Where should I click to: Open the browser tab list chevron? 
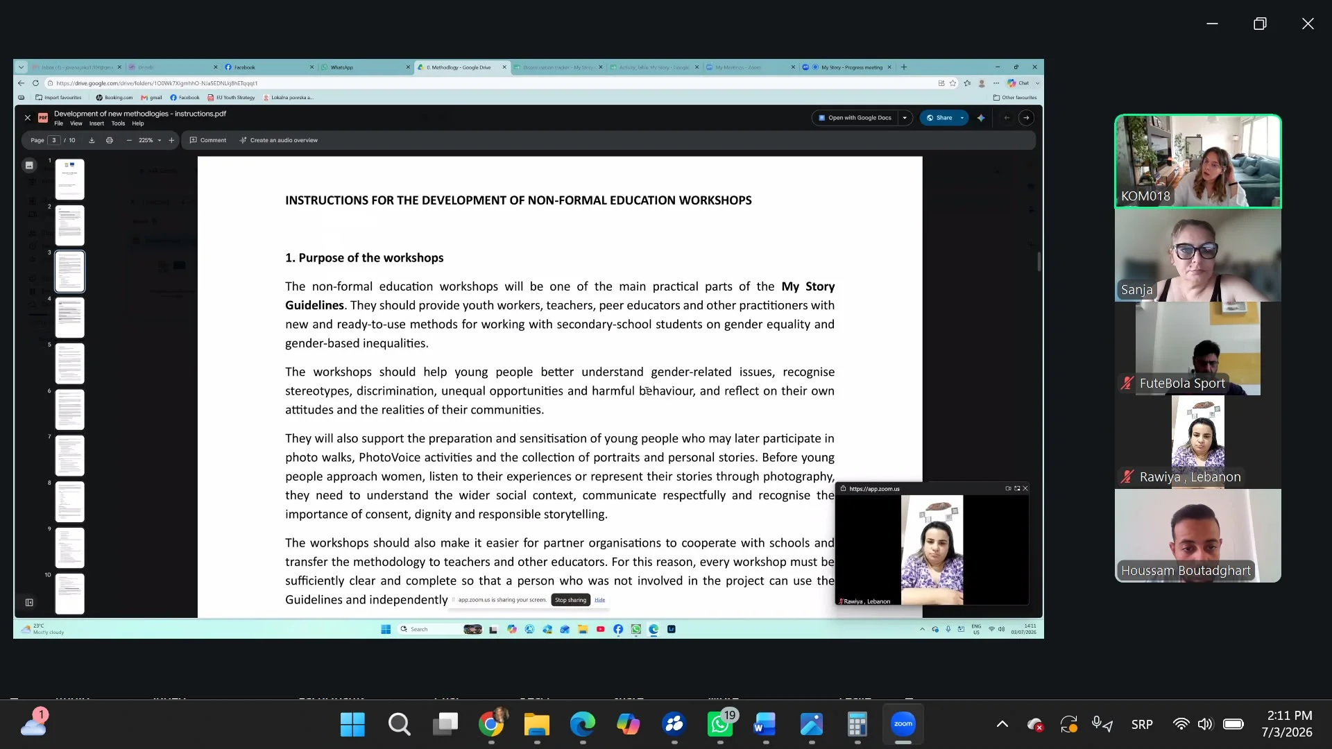pos(21,67)
